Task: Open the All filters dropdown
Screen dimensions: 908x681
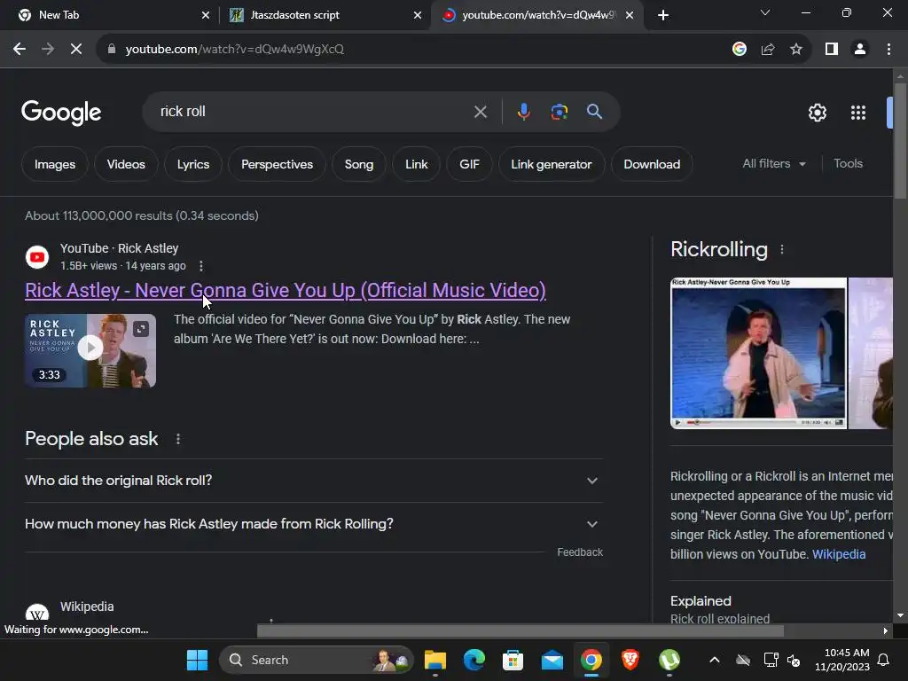Action: click(x=774, y=164)
